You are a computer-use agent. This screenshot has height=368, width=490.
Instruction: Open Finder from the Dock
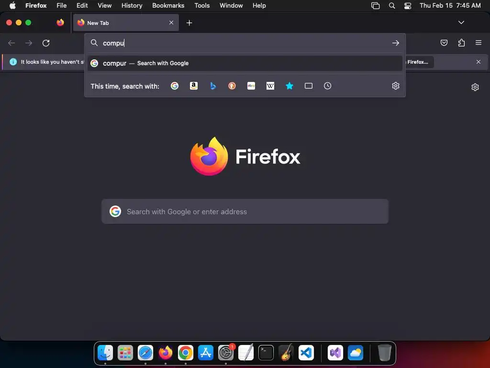coord(105,353)
